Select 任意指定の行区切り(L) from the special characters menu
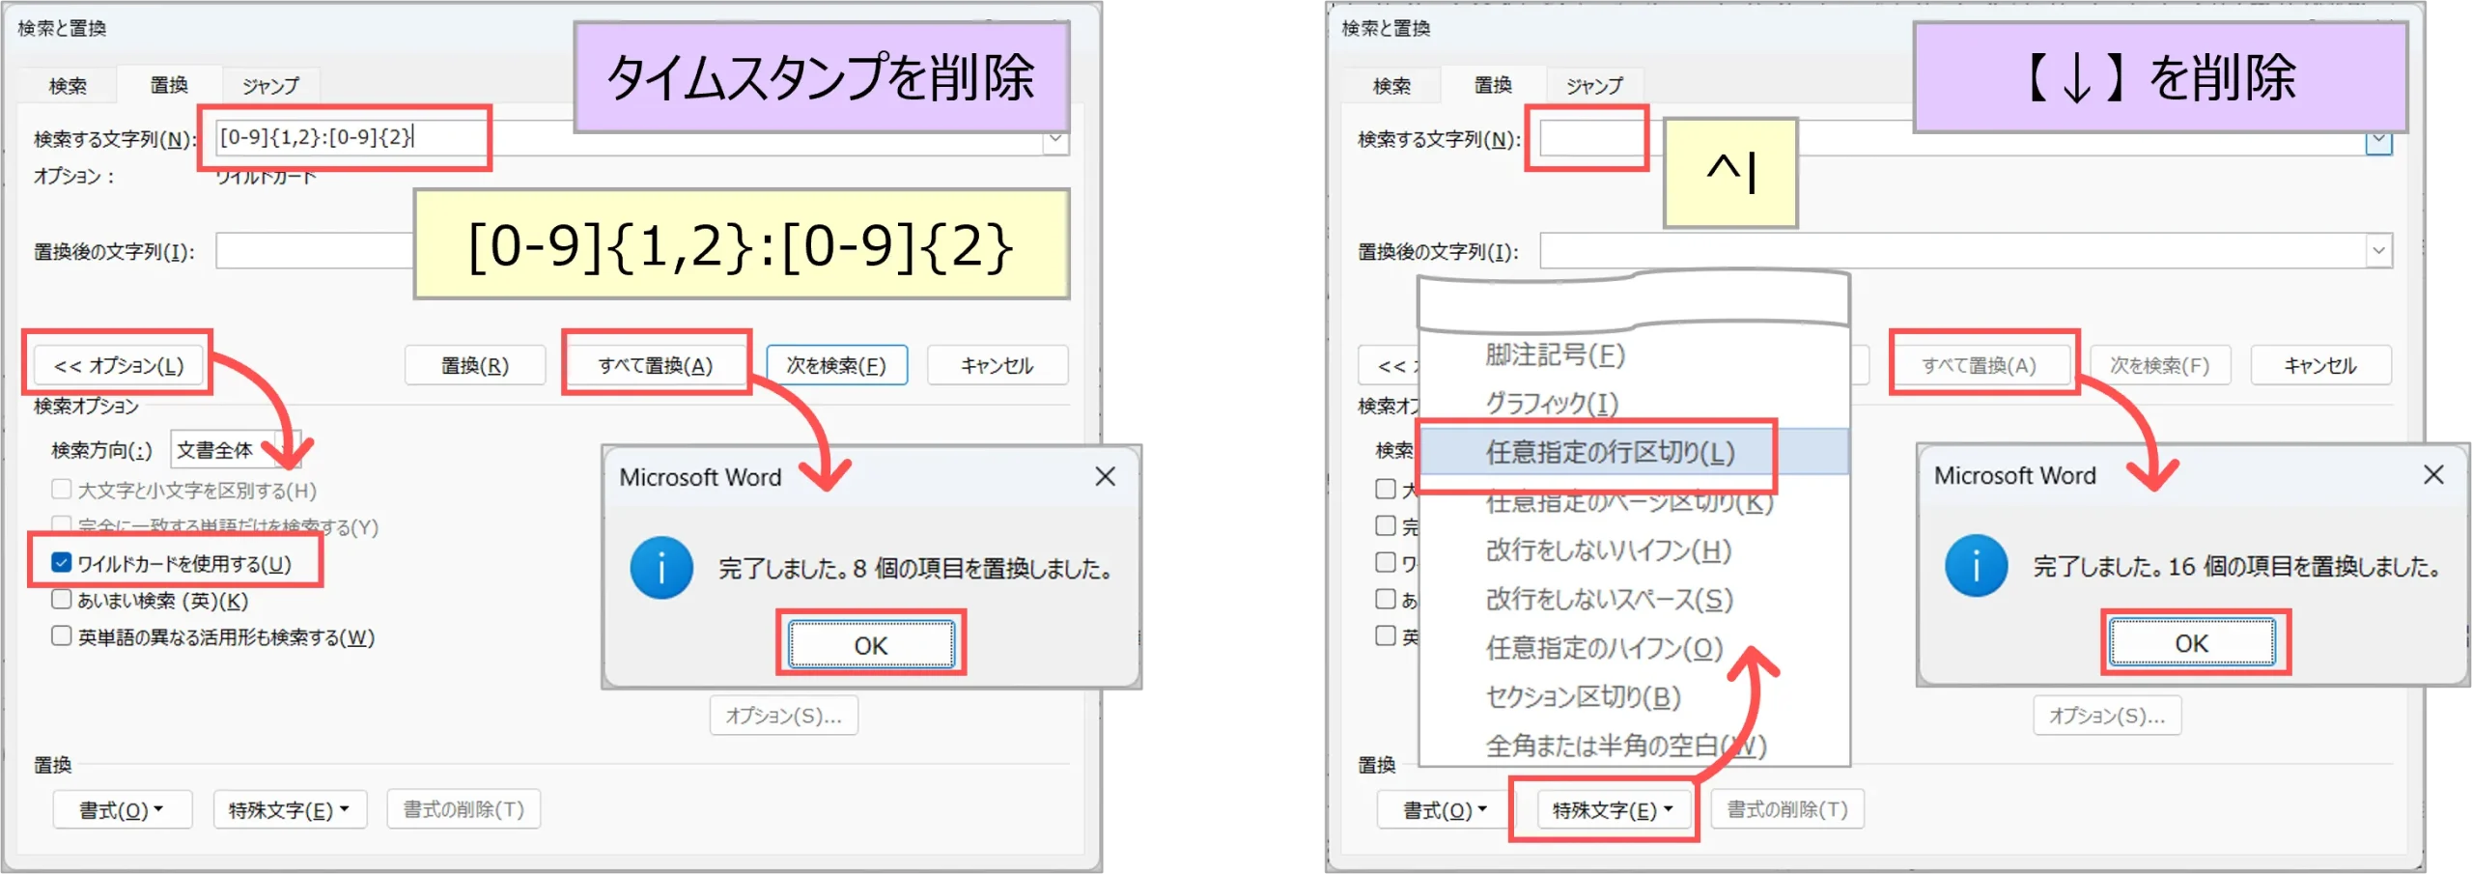Screen dimensions: 2472x874 click(1610, 452)
